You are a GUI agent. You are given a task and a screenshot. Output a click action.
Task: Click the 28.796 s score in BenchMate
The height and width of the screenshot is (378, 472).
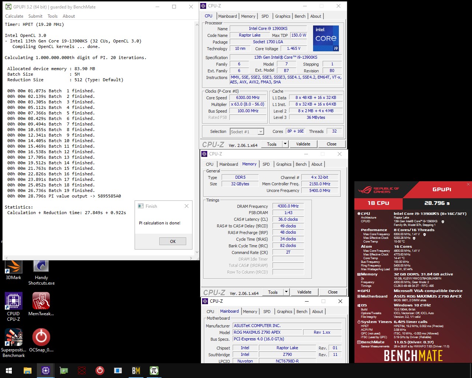click(x=437, y=203)
